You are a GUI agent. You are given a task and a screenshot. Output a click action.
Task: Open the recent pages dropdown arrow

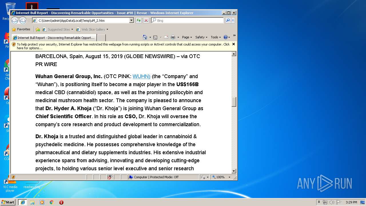pos(29,21)
